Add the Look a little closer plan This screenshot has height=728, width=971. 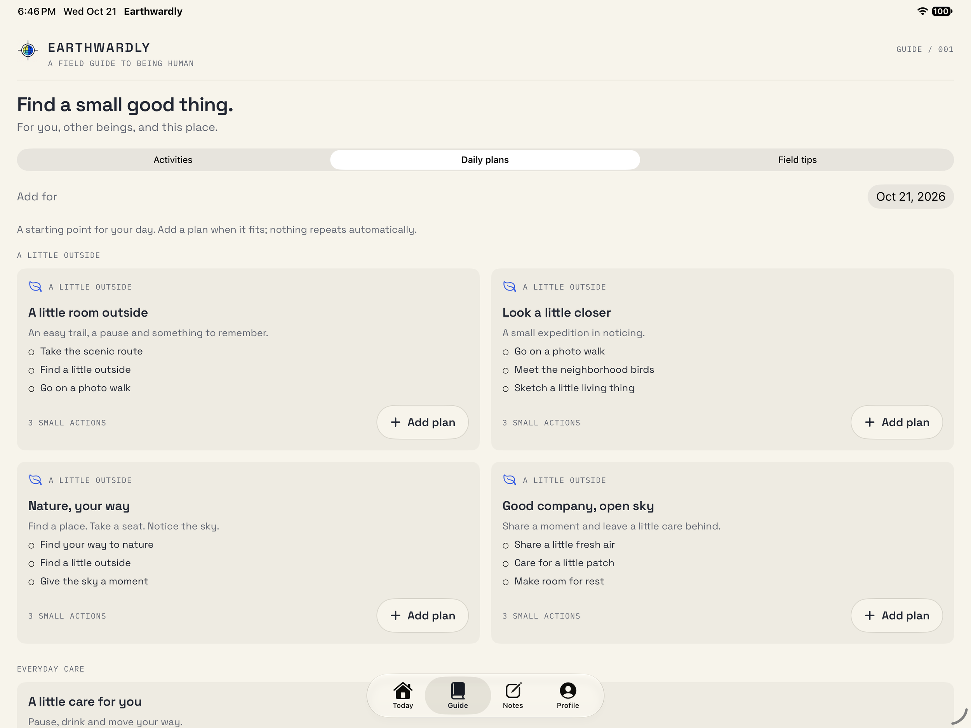click(x=896, y=422)
